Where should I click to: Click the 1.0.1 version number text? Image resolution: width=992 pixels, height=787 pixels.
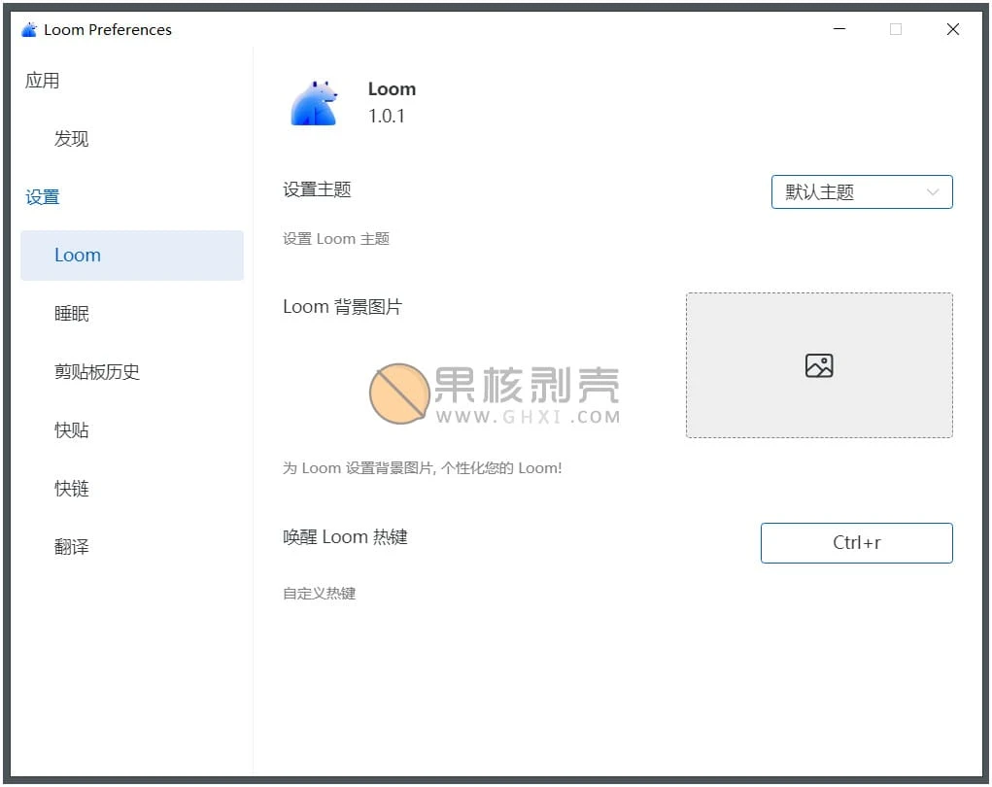[x=387, y=117]
